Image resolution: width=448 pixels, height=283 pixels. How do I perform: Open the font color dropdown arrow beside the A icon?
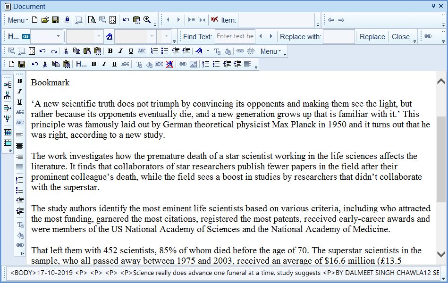(x=208, y=51)
